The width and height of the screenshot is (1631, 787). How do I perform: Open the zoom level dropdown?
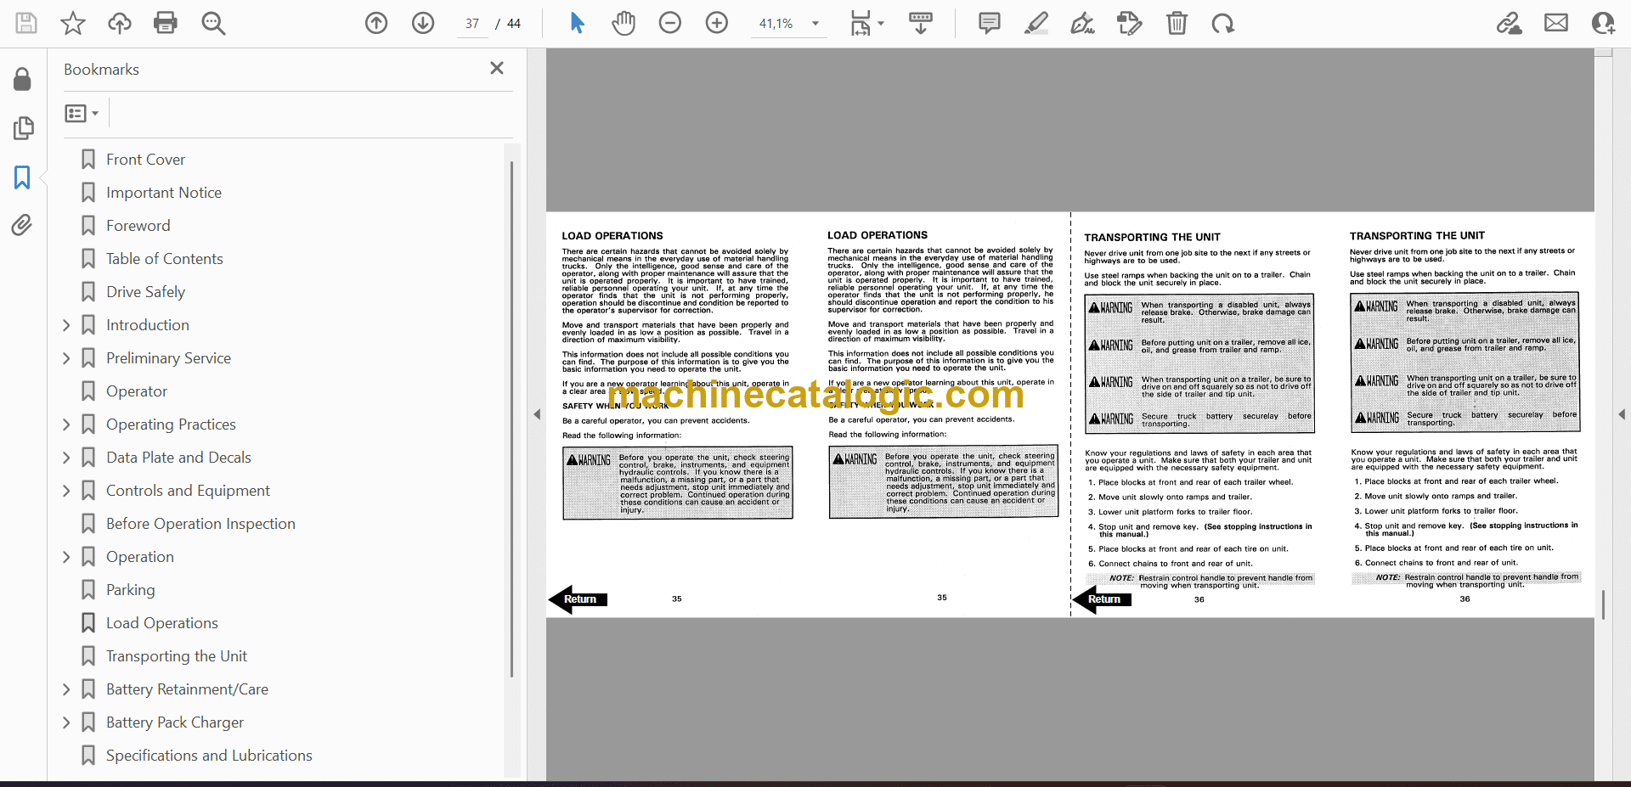[815, 24]
